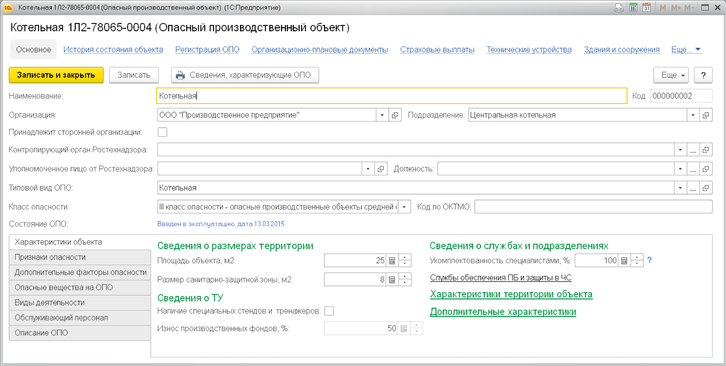Viewport: 726px width, 366px height.
Task: Expand Уполномоченное лицо от Ростехнадзора dropdown
Action: click(368, 169)
